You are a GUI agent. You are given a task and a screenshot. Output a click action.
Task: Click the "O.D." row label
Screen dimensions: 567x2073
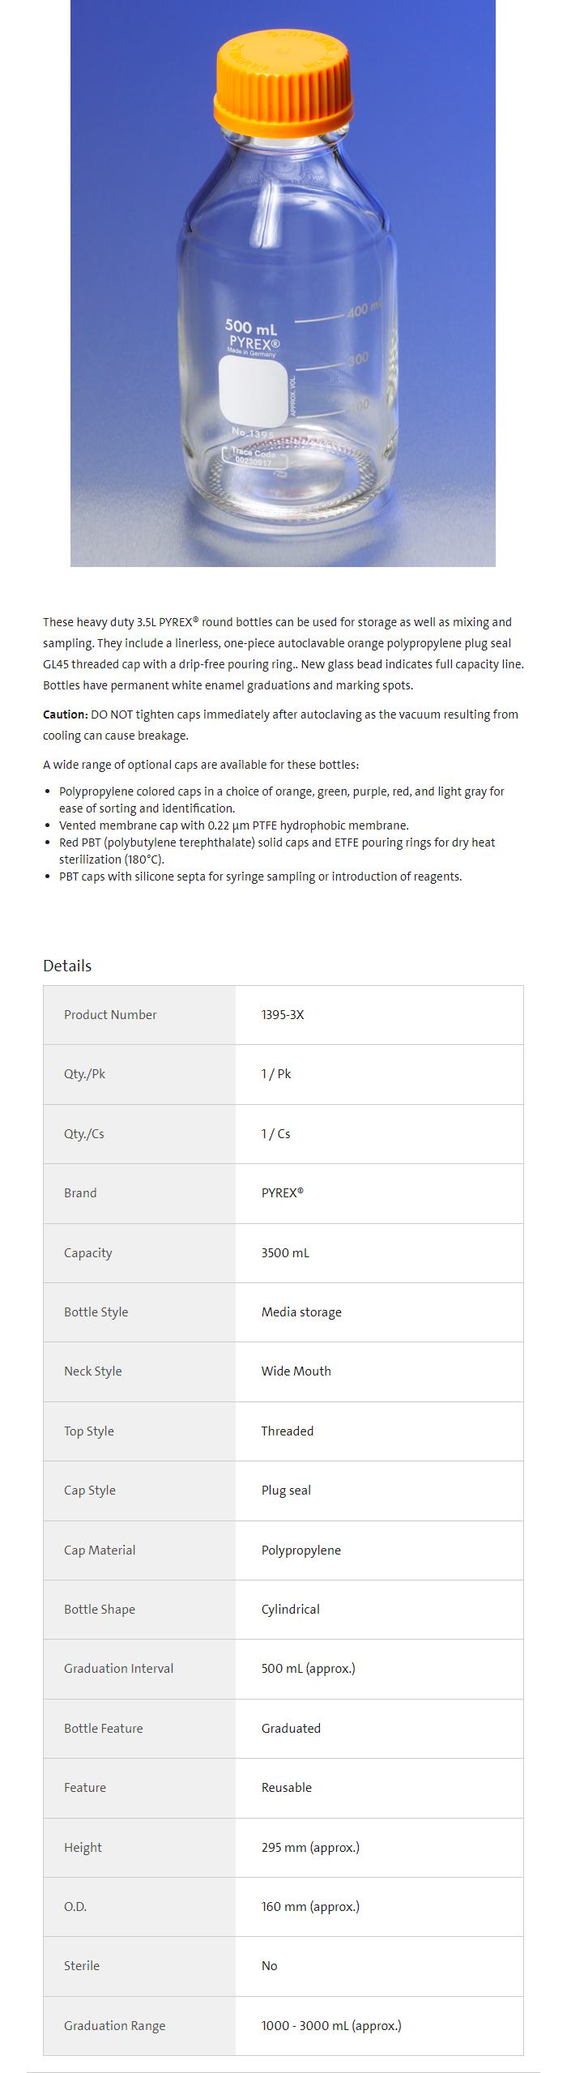point(75,1907)
